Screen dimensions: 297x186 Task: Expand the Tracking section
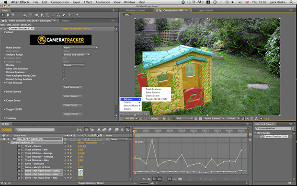point(5,118)
